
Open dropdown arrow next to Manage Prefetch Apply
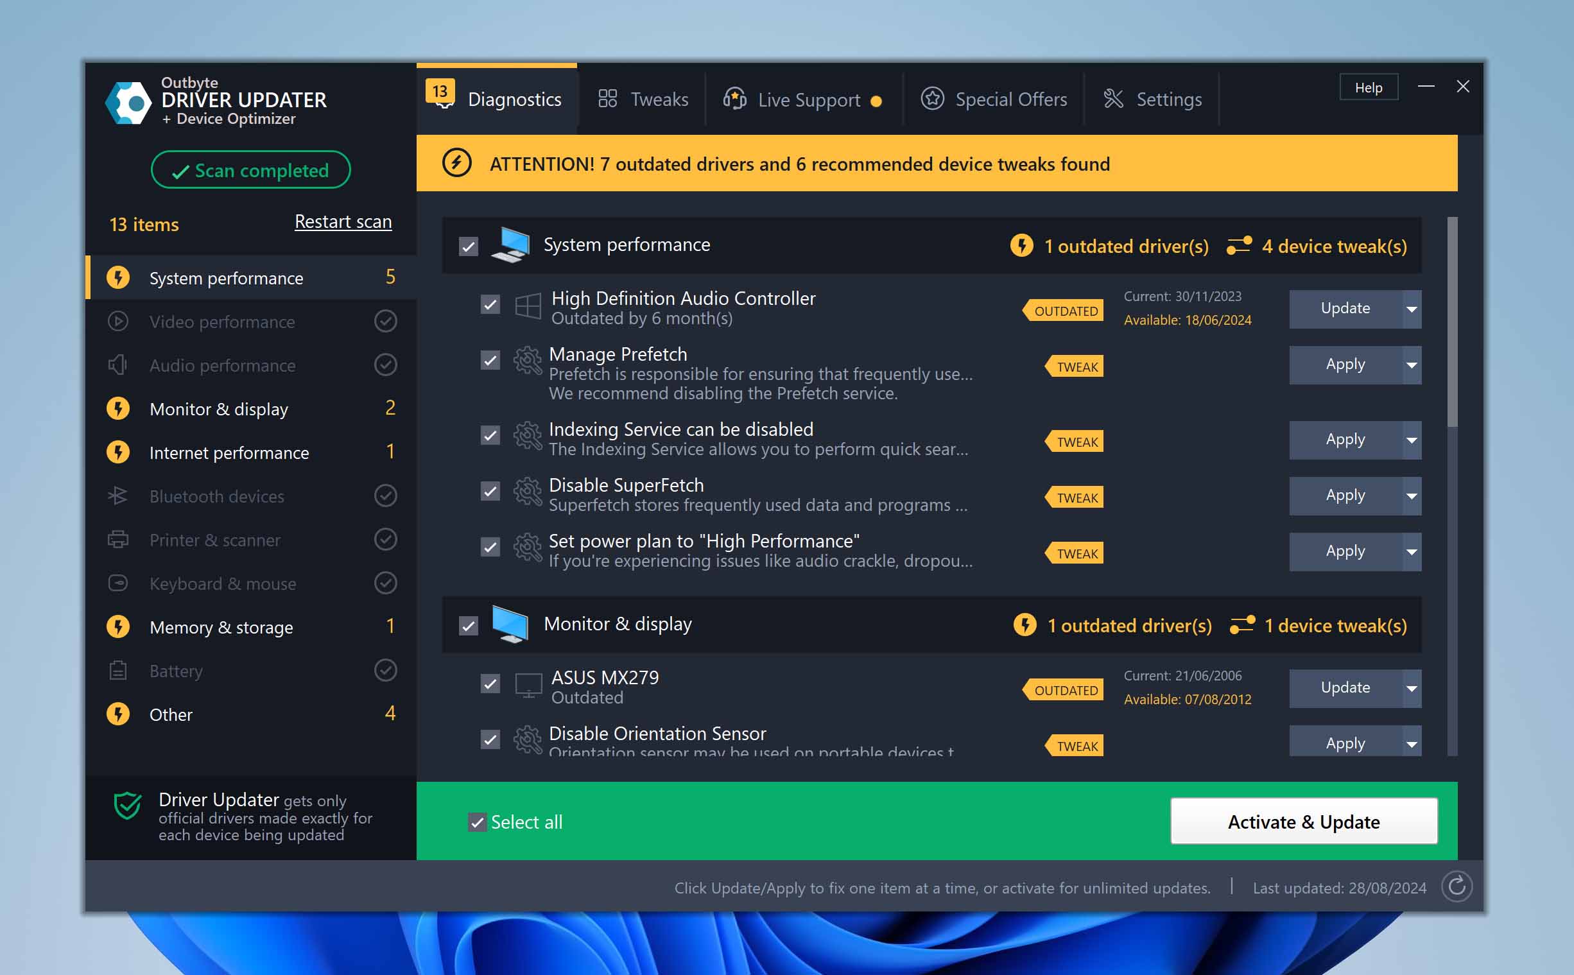(1412, 365)
